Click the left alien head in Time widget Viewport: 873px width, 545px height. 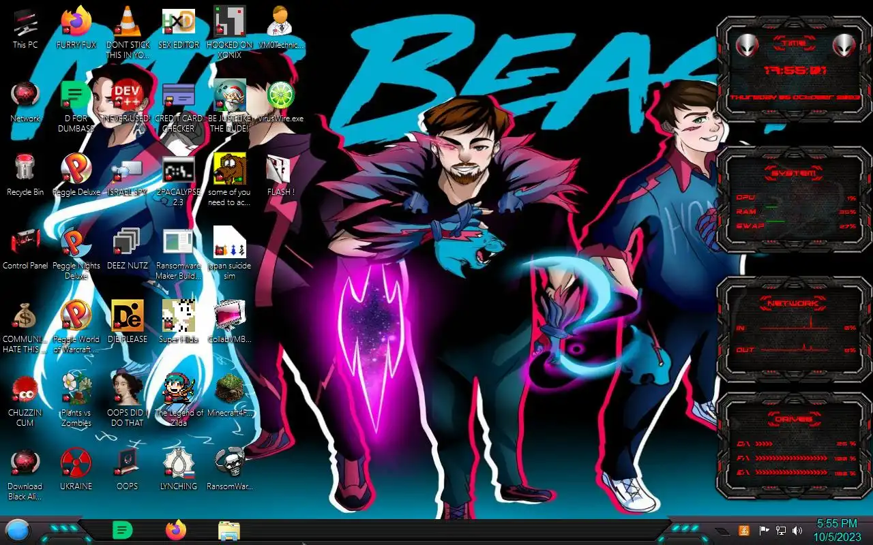tap(747, 45)
